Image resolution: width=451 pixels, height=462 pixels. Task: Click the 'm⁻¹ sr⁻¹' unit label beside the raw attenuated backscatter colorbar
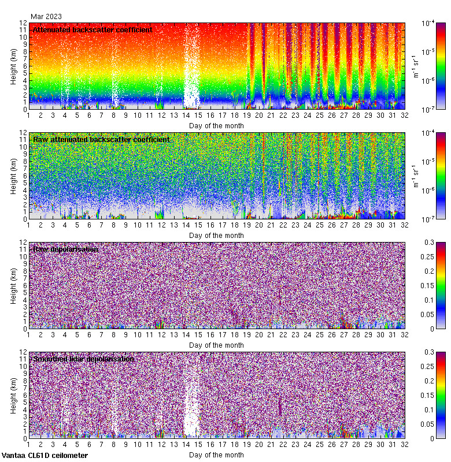[415, 176]
